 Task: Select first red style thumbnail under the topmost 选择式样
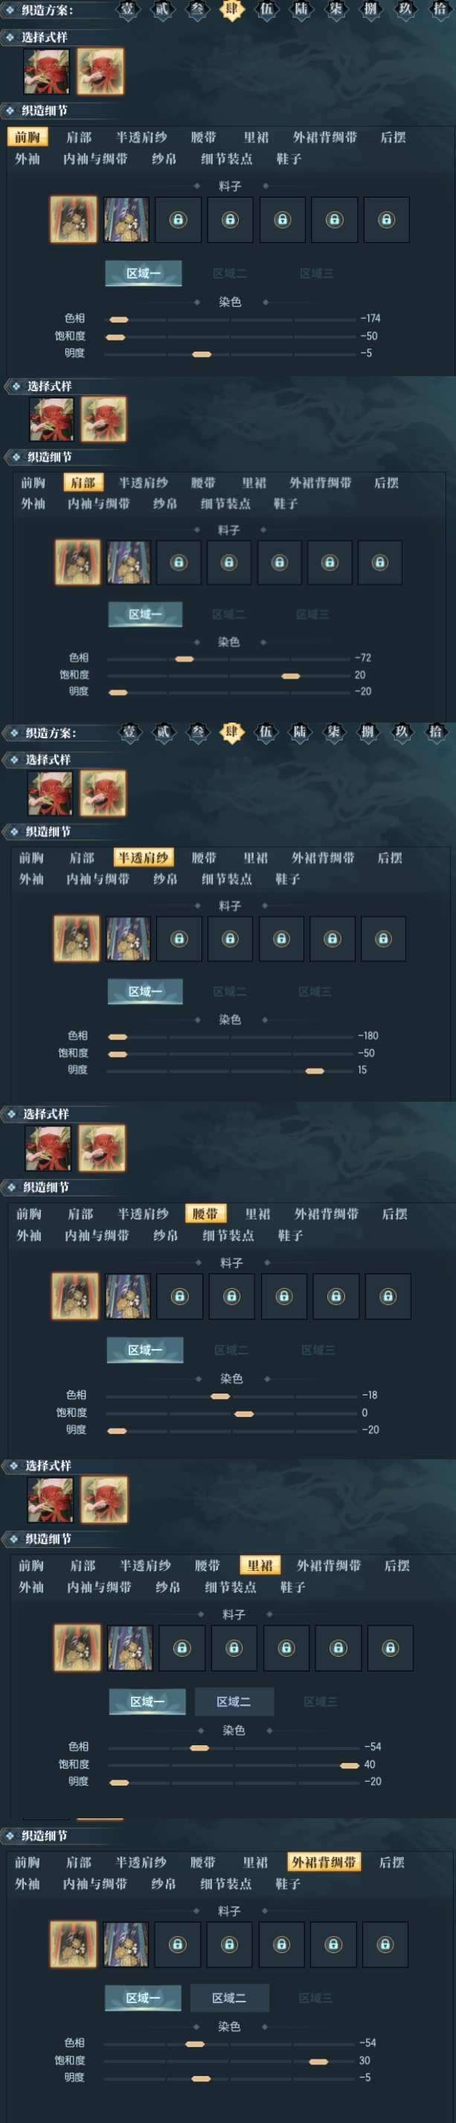point(46,71)
